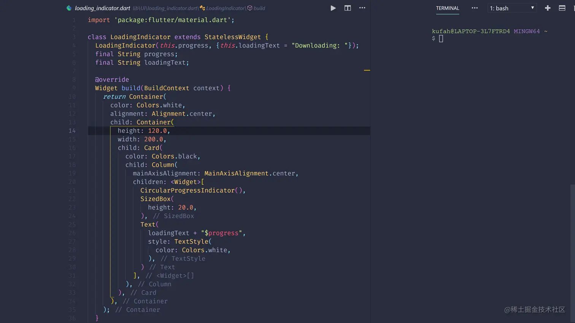Select the loading_indicator.dart editor tab
This screenshot has width=575, height=323.
[102, 8]
